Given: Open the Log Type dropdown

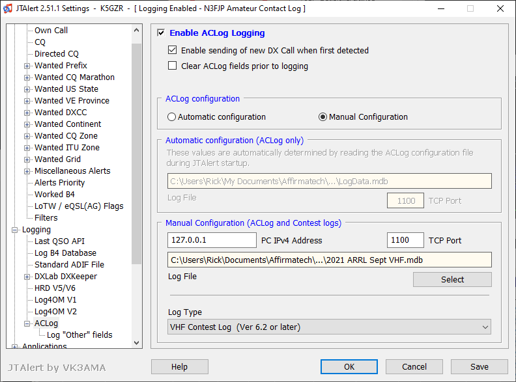Looking at the screenshot, I should pos(329,327).
